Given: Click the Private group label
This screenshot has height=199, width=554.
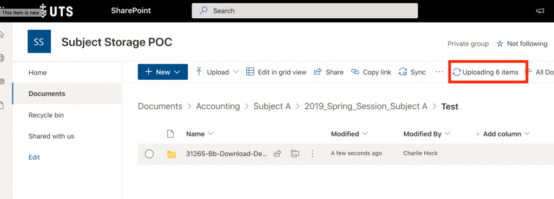Looking at the screenshot, I should click(x=468, y=44).
